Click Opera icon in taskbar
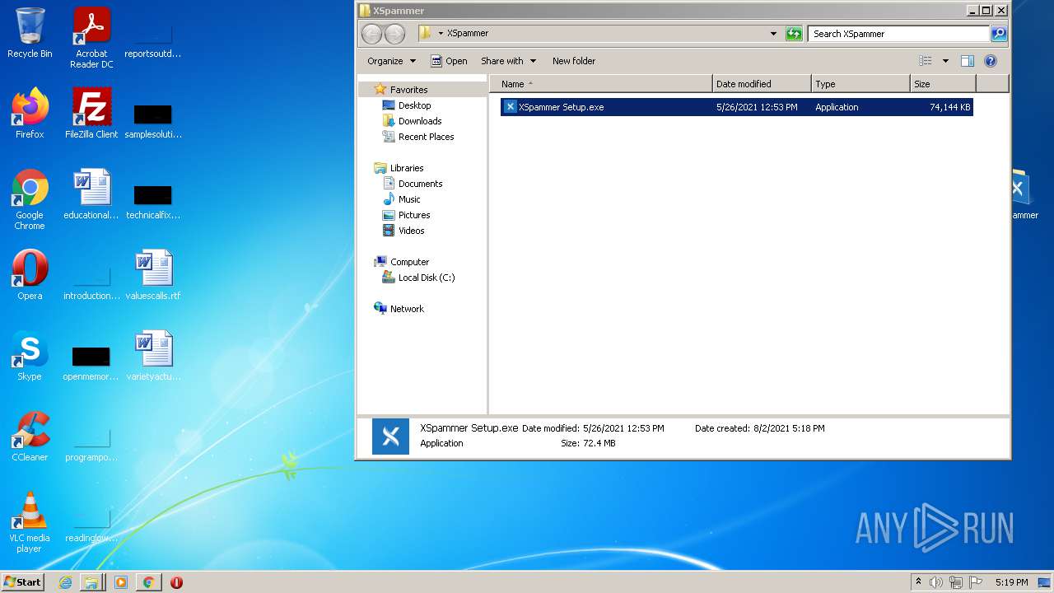 (x=176, y=582)
